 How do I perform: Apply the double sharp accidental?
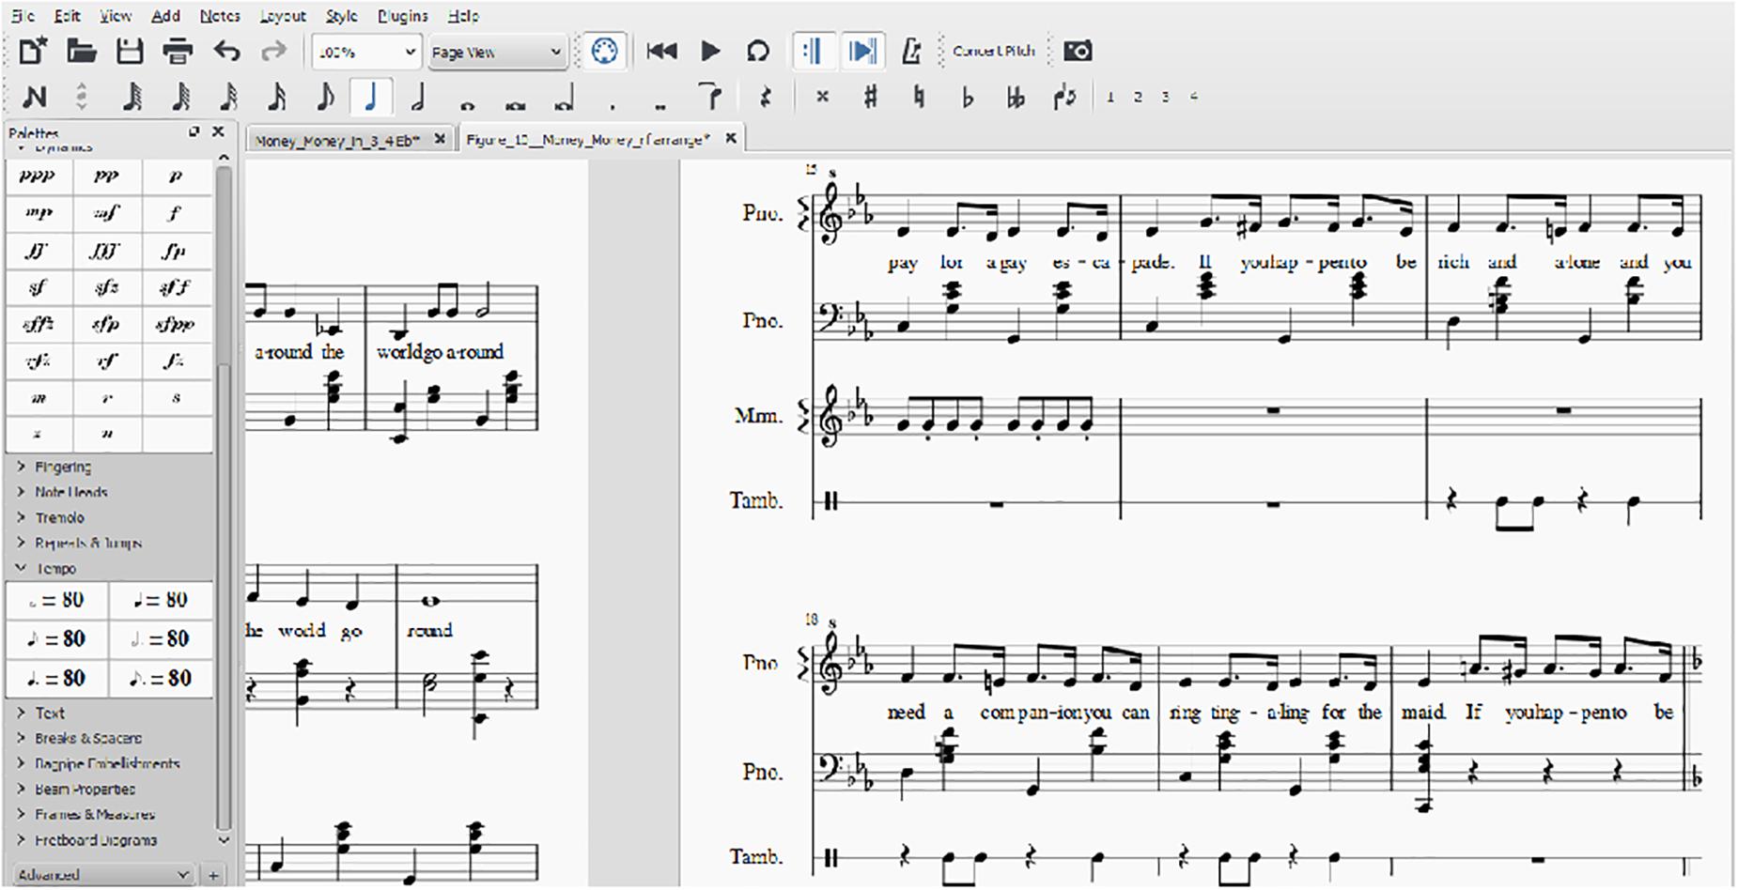coord(822,97)
